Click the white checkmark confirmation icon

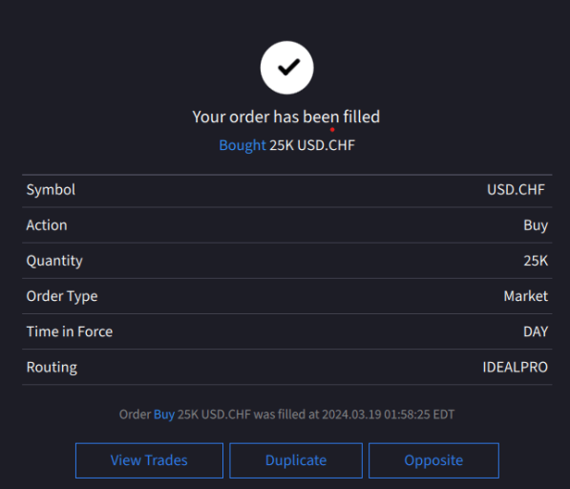coord(286,68)
